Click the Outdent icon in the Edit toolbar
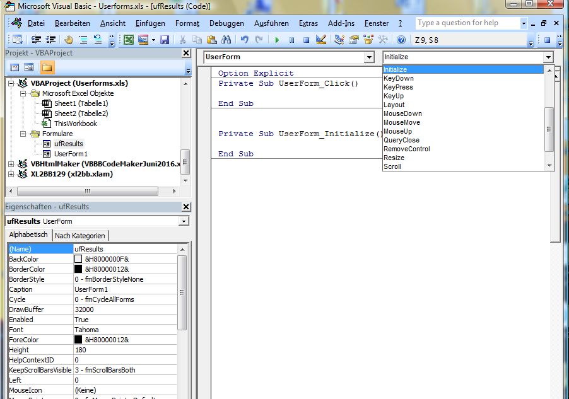Viewport: 569px width, 399px height. tap(51, 40)
